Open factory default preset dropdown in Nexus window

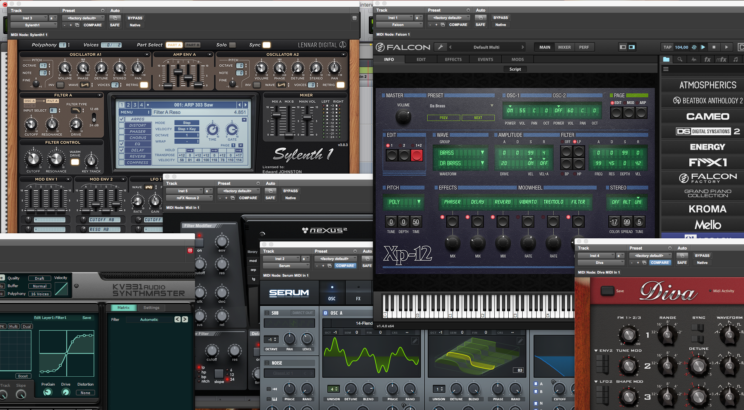pyautogui.click(x=238, y=191)
